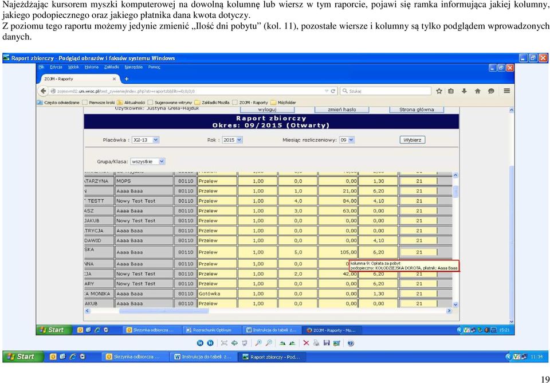Click the Wybierz button
This screenshot has height=383, width=550.
(x=412, y=140)
